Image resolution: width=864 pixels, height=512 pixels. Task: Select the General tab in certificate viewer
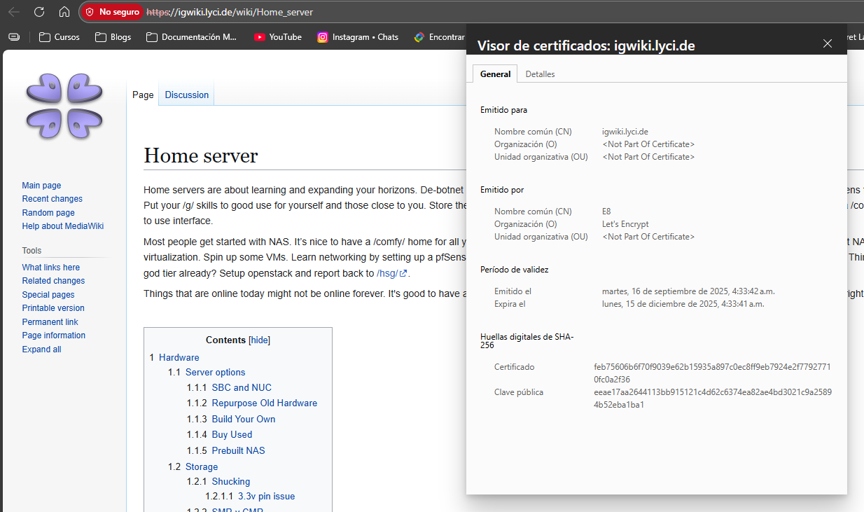(x=495, y=74)
